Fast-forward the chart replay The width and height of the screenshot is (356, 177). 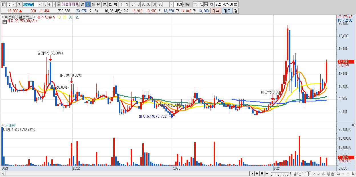coord(266,174)
